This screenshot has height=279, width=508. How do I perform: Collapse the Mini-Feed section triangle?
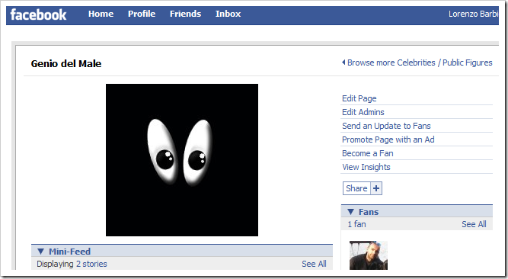pos(40,252)
